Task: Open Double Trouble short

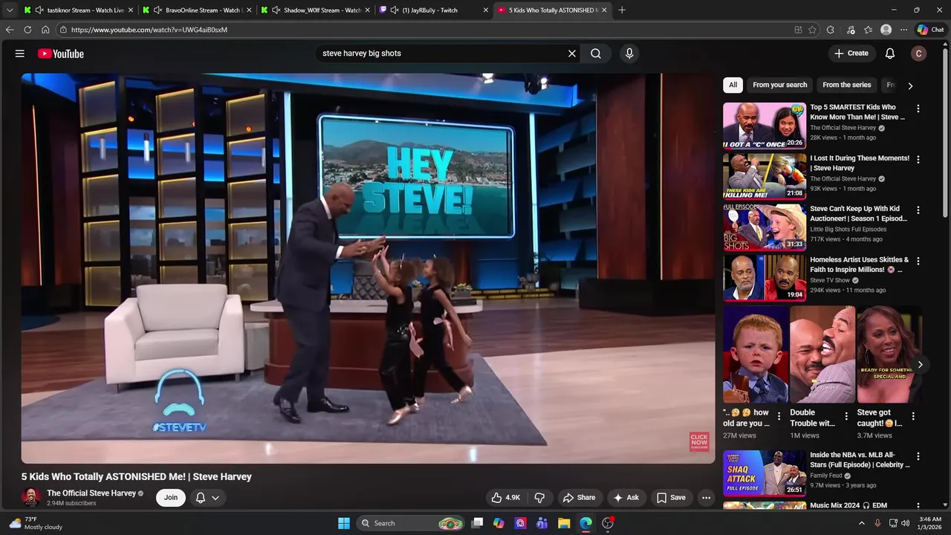Action: click(822, 354)
